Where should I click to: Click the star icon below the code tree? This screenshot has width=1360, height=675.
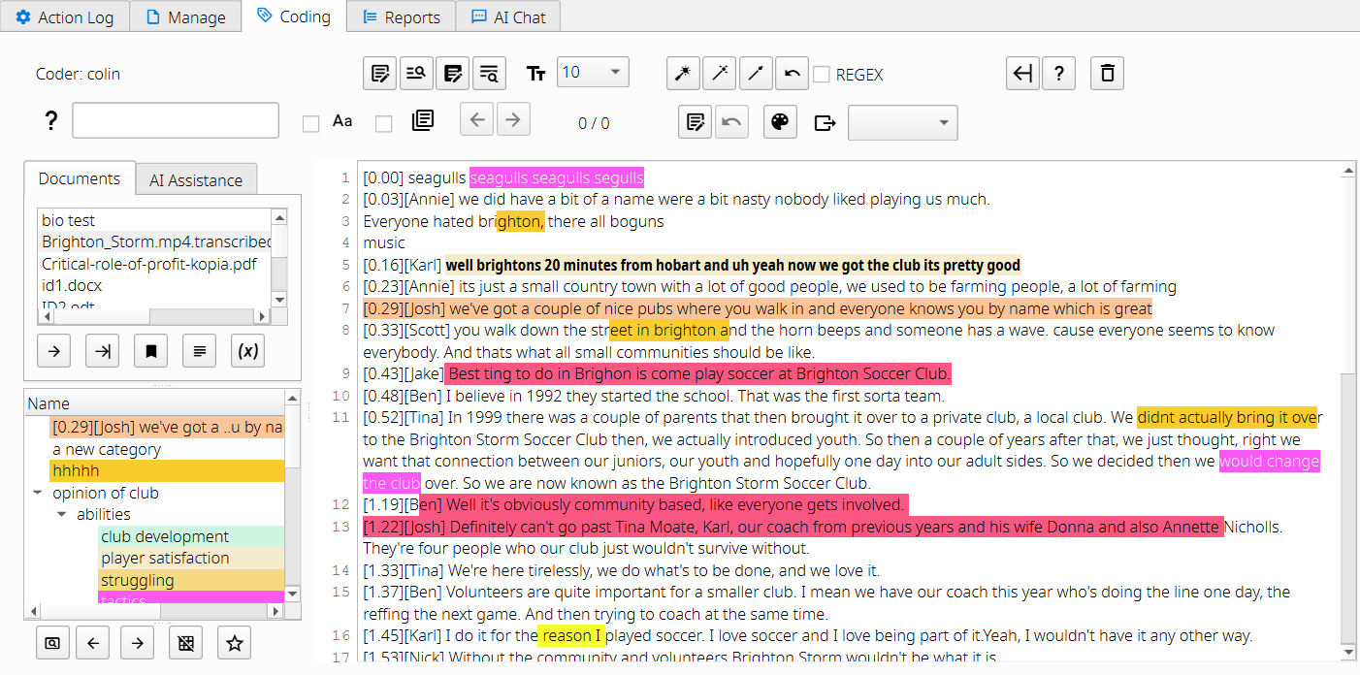[234, 642]
